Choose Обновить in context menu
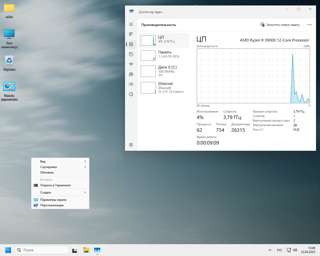Screen dimensions: 320x256 pyautogui.click(x=47, y=172)
